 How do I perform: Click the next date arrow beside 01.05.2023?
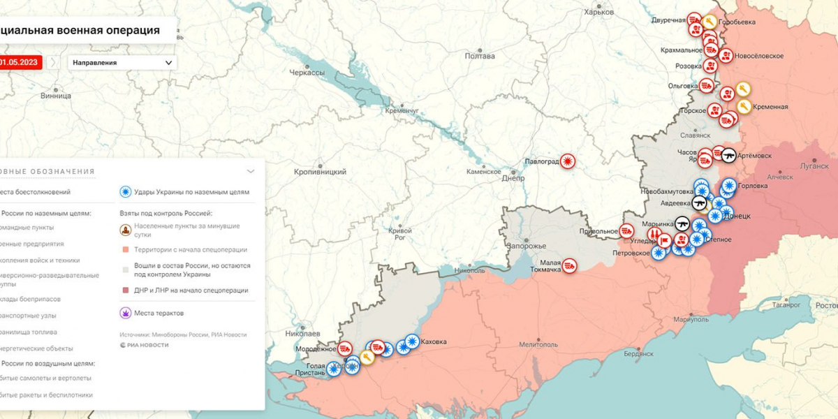pos(54,63)
